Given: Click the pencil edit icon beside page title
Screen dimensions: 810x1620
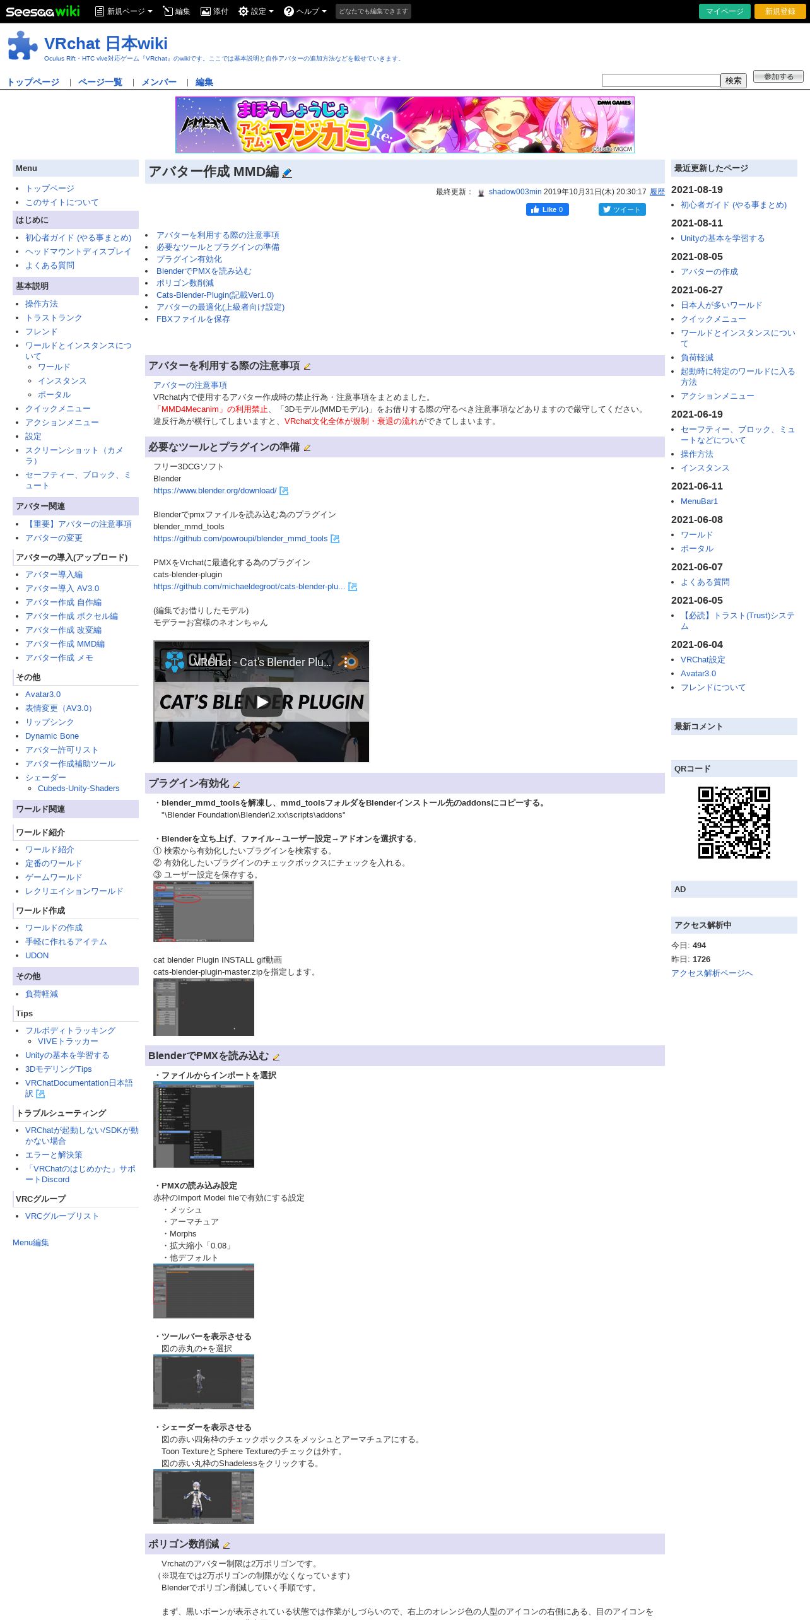Looking at the screenshot, I should (x=287, y=173).
